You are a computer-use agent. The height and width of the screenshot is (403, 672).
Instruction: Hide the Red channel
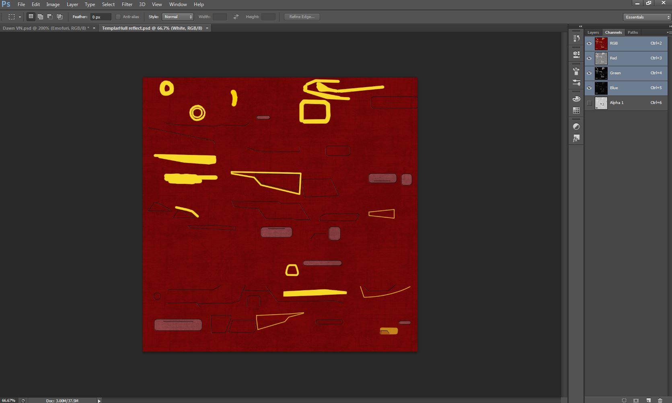[x=589, y=58]
